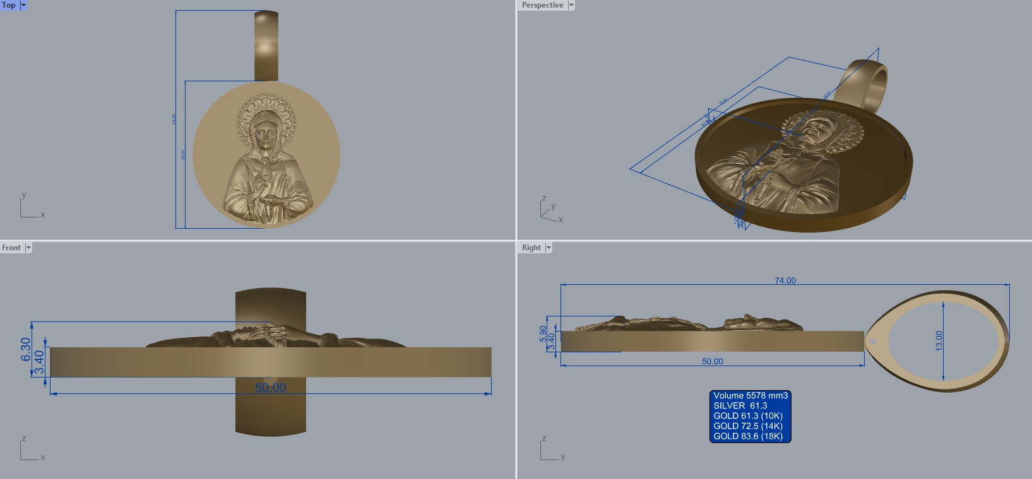This screenshot has height=479, width=1032.
Task: Activate the Top viewport title label
Action: (9, 5)
